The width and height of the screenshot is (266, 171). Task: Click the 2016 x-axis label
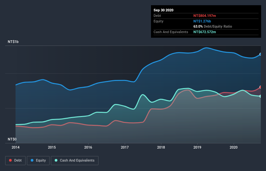[88, 147]
